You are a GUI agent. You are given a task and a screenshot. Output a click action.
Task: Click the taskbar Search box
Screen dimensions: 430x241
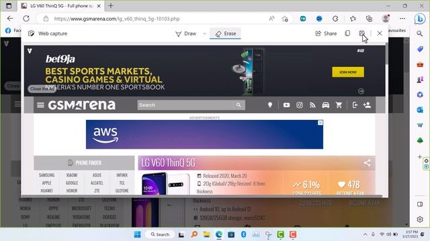click(x=160, y=234)
